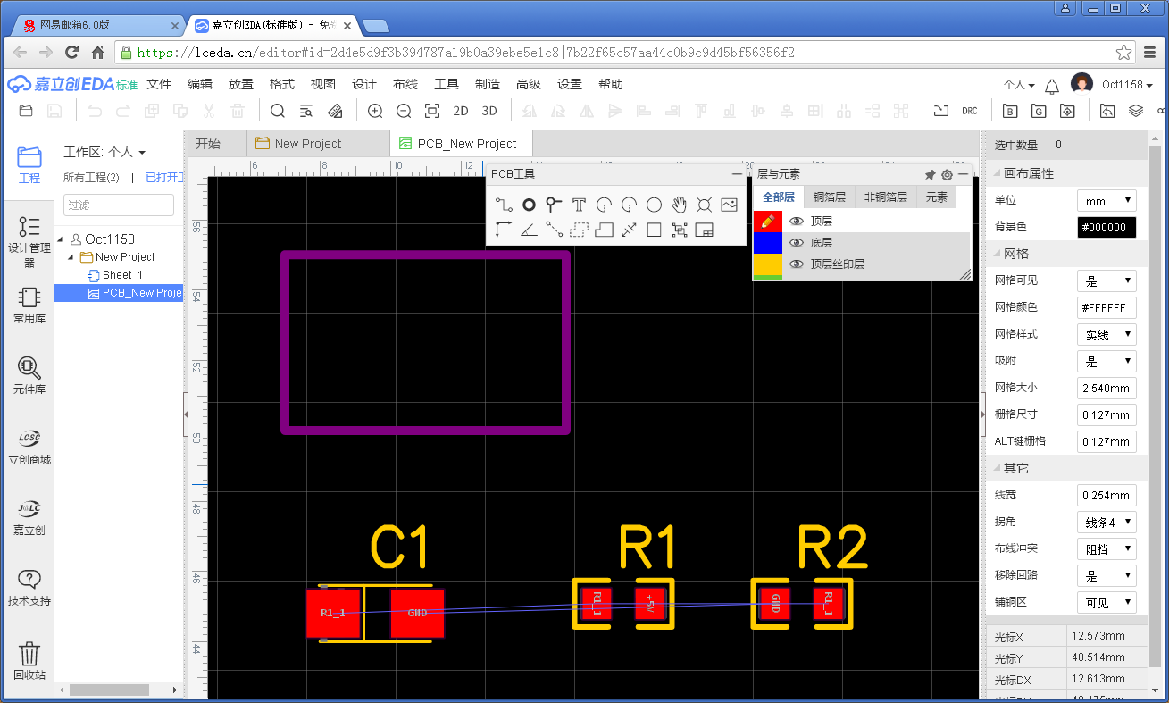Open the 制造 menu

pyautogui.click(x=488, y=84)
